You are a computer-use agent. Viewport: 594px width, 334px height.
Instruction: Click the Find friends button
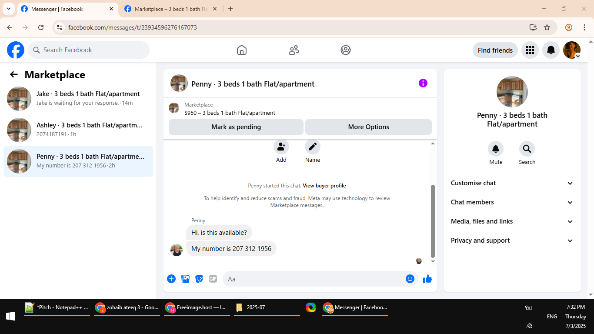(495, 50)
